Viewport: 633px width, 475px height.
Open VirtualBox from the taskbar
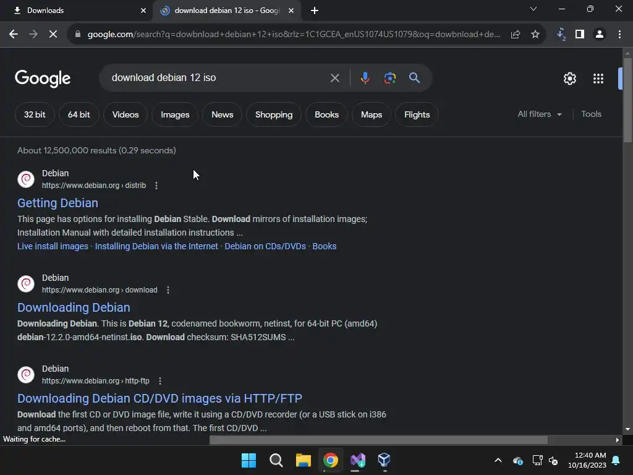click(x=384, y=460)
